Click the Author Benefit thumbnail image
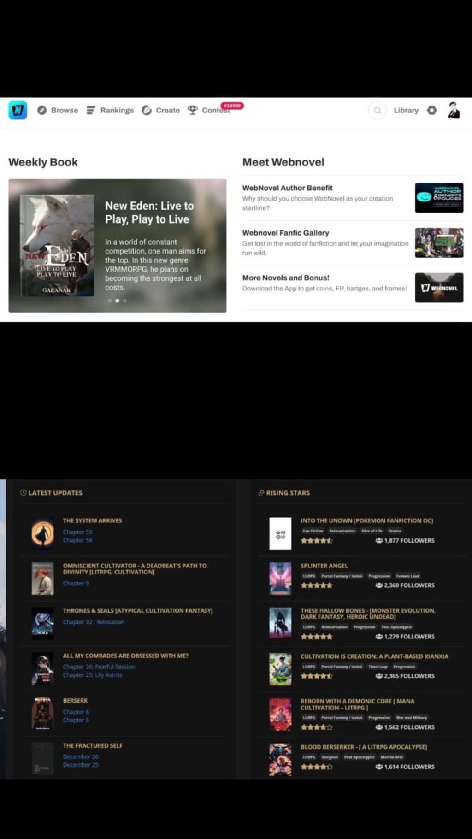 439,198
